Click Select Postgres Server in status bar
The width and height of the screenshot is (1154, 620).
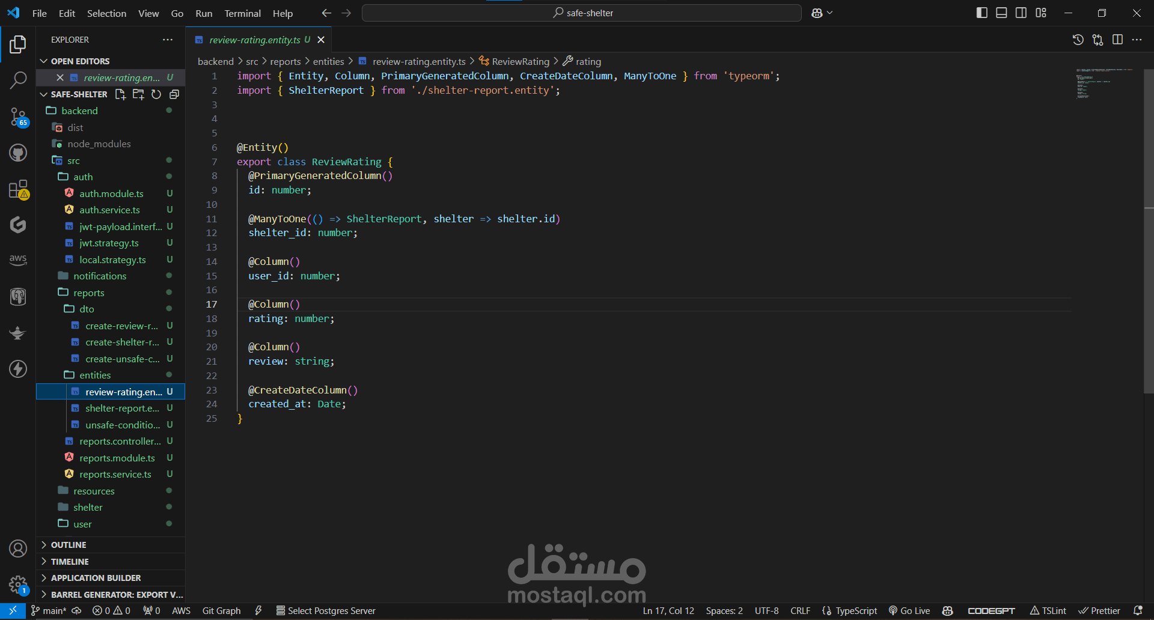(x=326, y=611)
